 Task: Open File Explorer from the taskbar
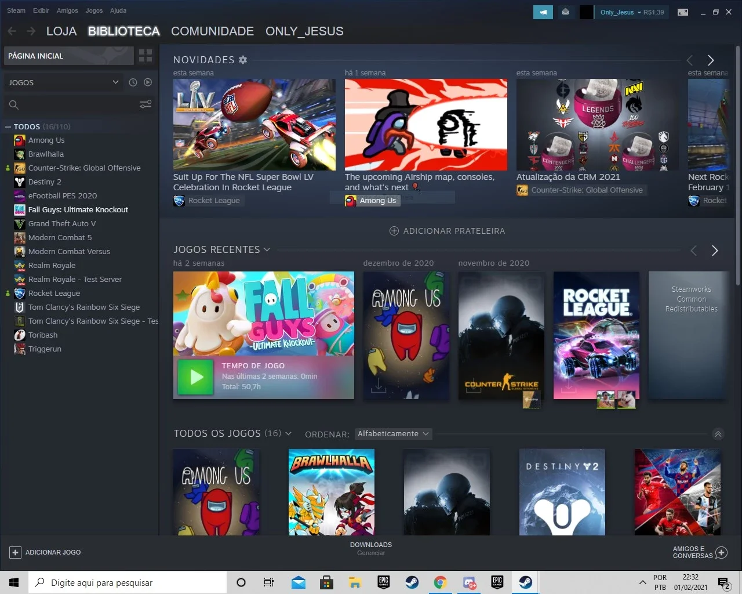coord(355,582)
